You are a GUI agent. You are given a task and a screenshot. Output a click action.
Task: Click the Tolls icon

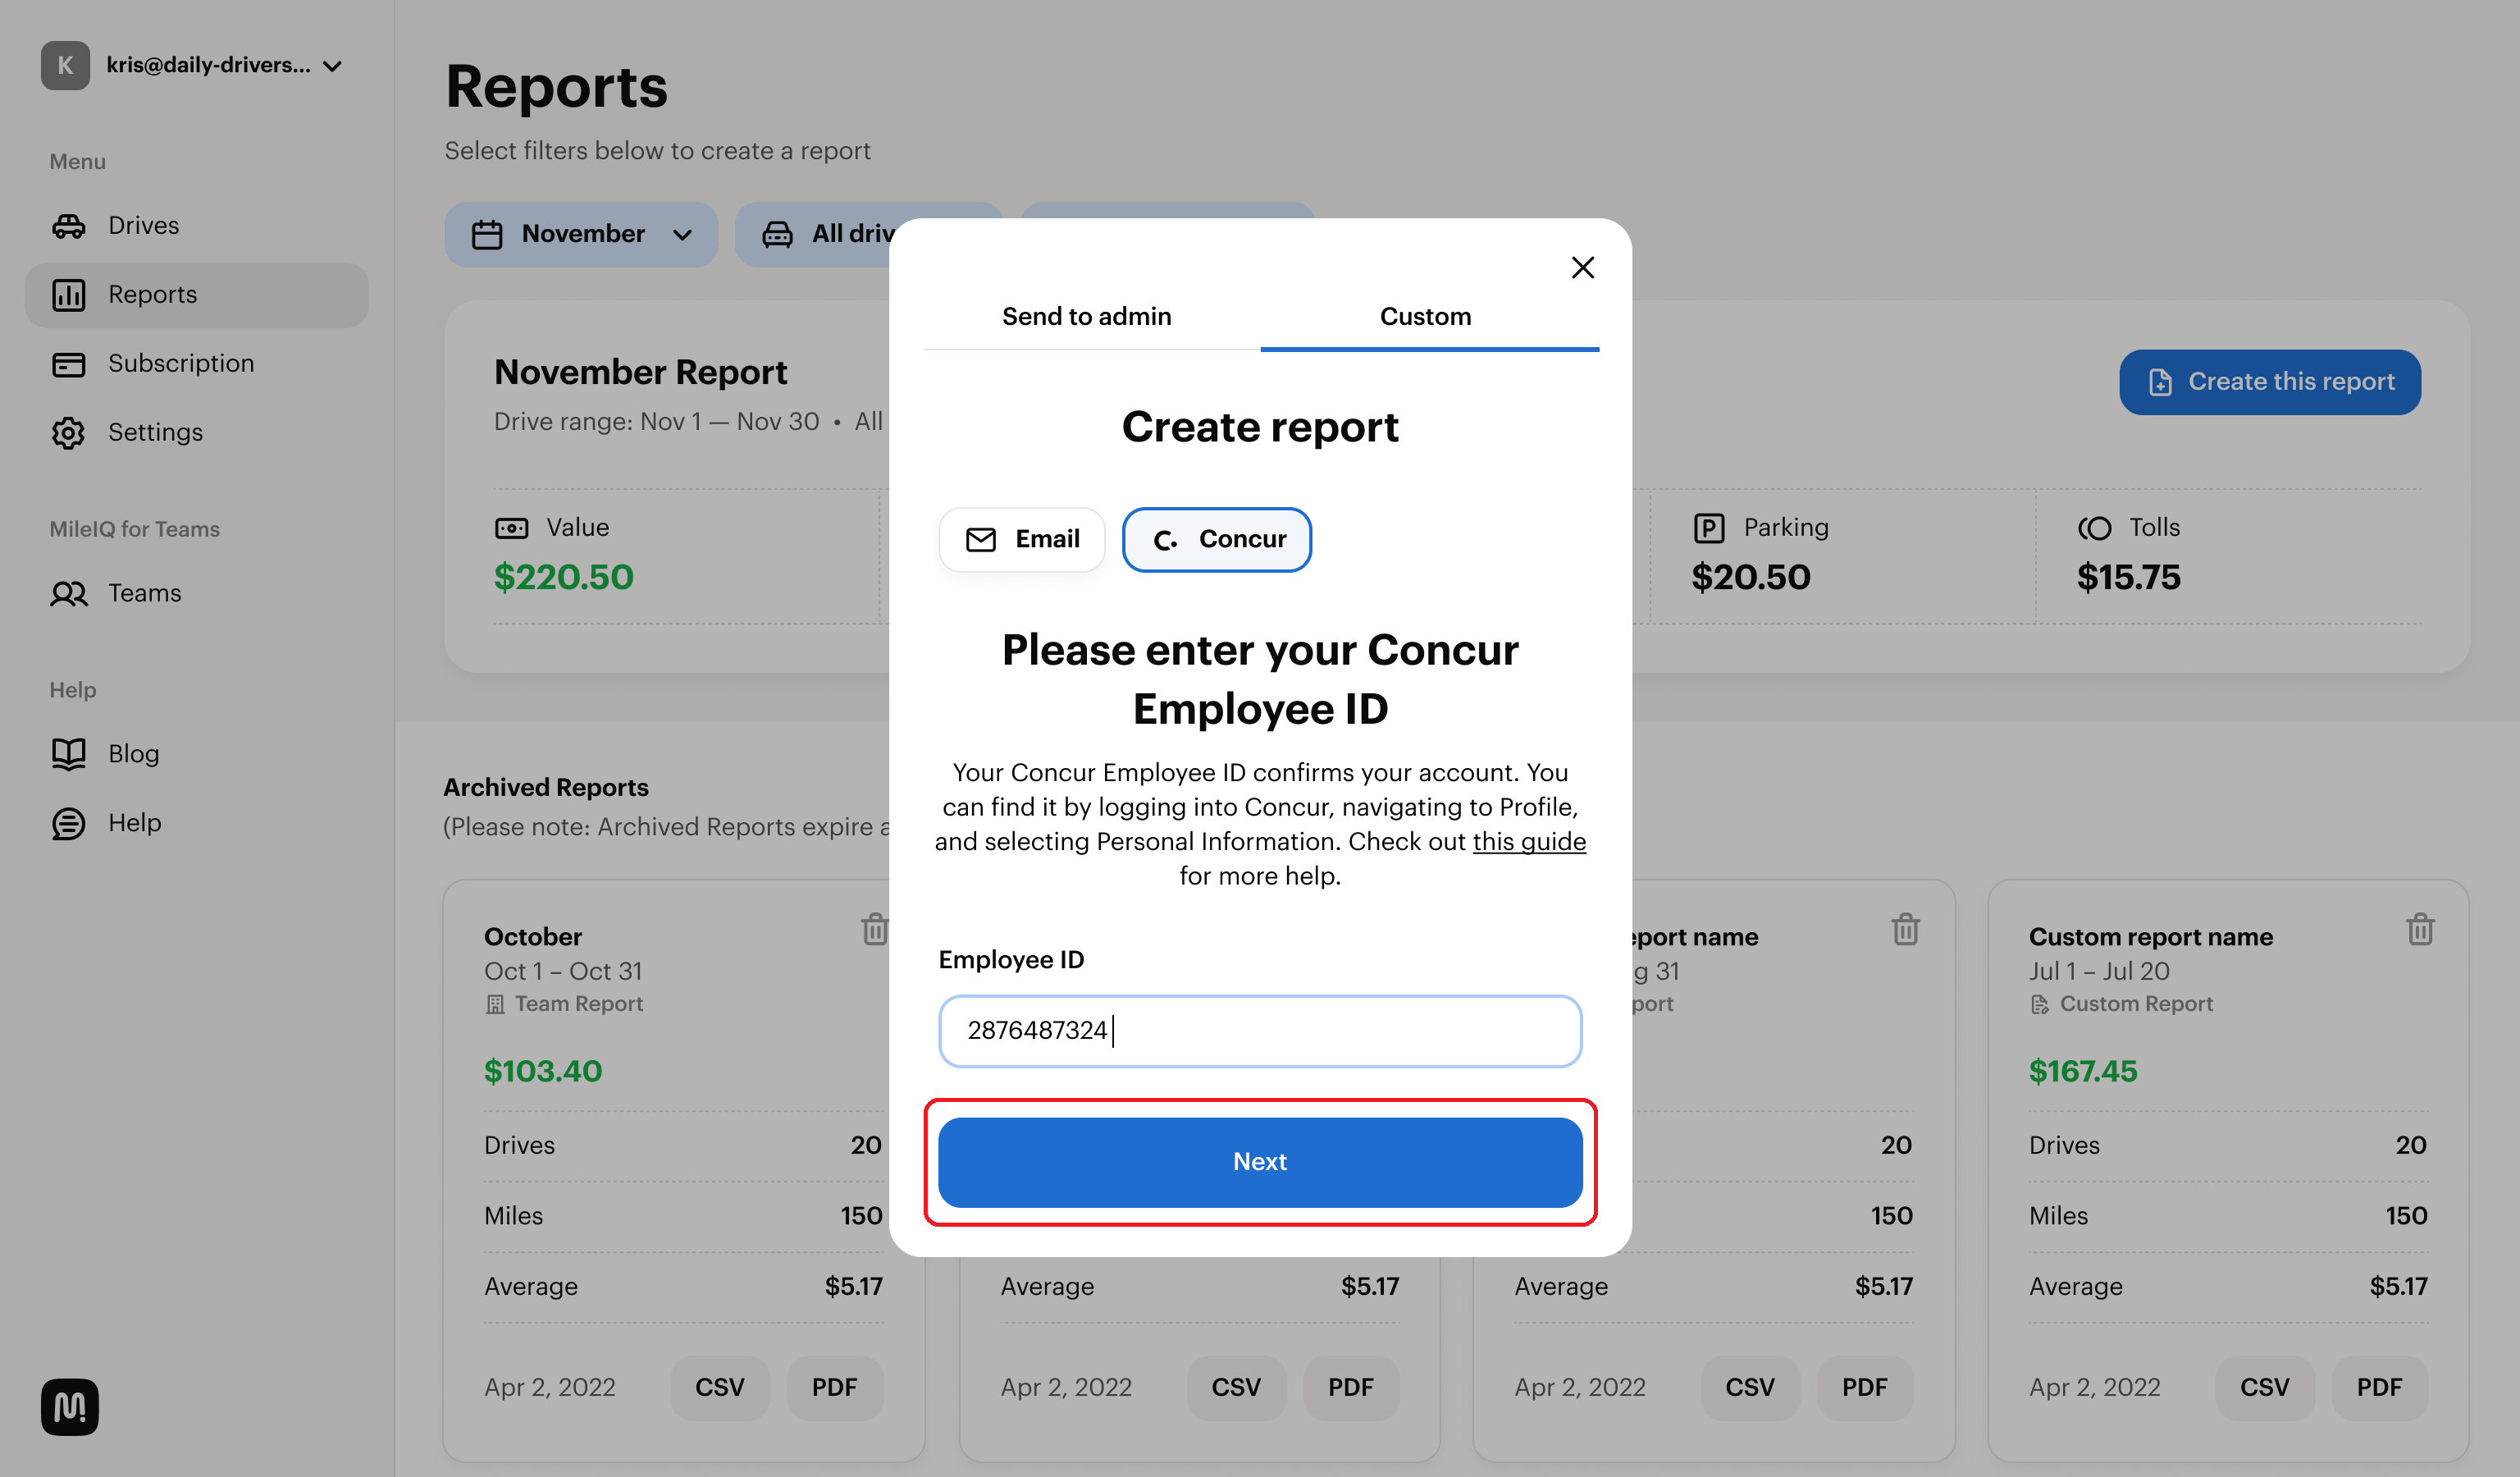point(2094,528)
